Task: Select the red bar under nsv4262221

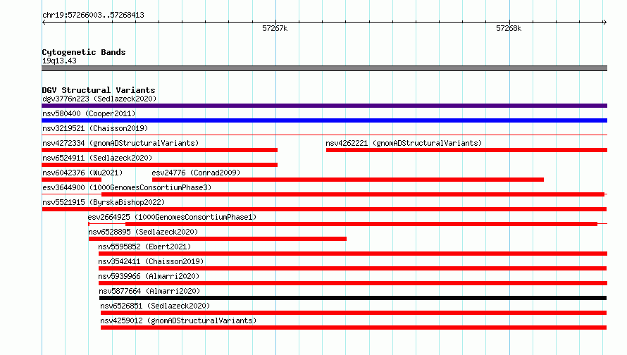Action: pyautogui.click(x=466, y=150)
